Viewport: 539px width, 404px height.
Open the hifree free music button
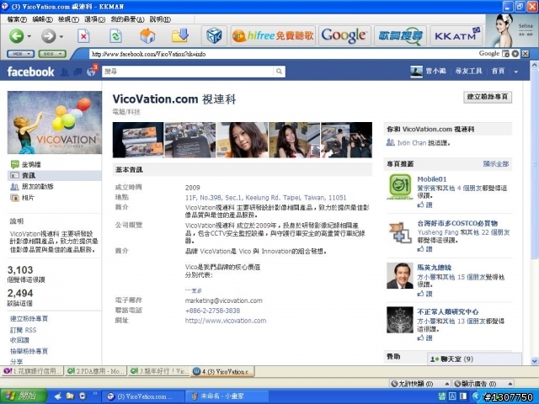tap(273, 35)
